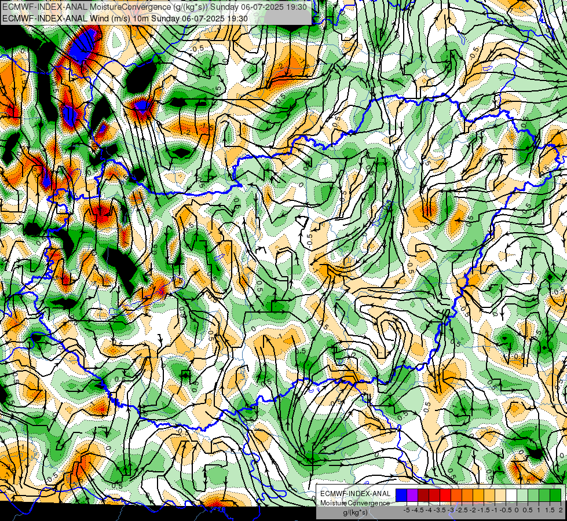Select the legend swatch between -4 and -3.5
This screenshot has width=567, height=521.
(434, 496)
